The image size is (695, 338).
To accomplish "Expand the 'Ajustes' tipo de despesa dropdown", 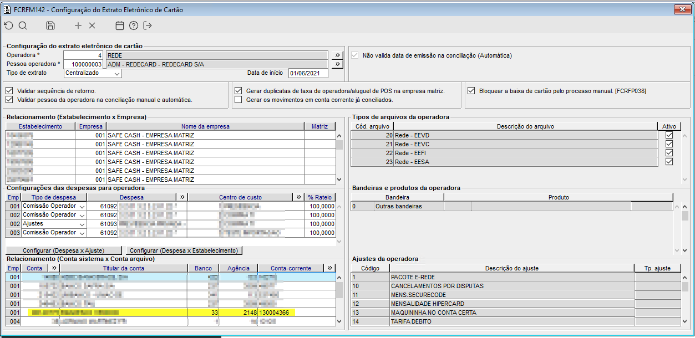I will tap(82, 224).
